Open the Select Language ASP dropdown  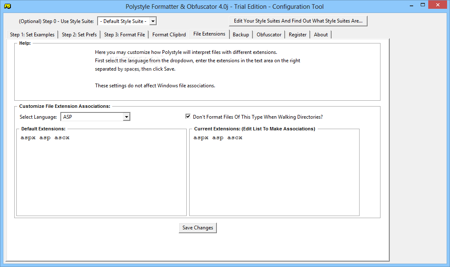[126, 117]
